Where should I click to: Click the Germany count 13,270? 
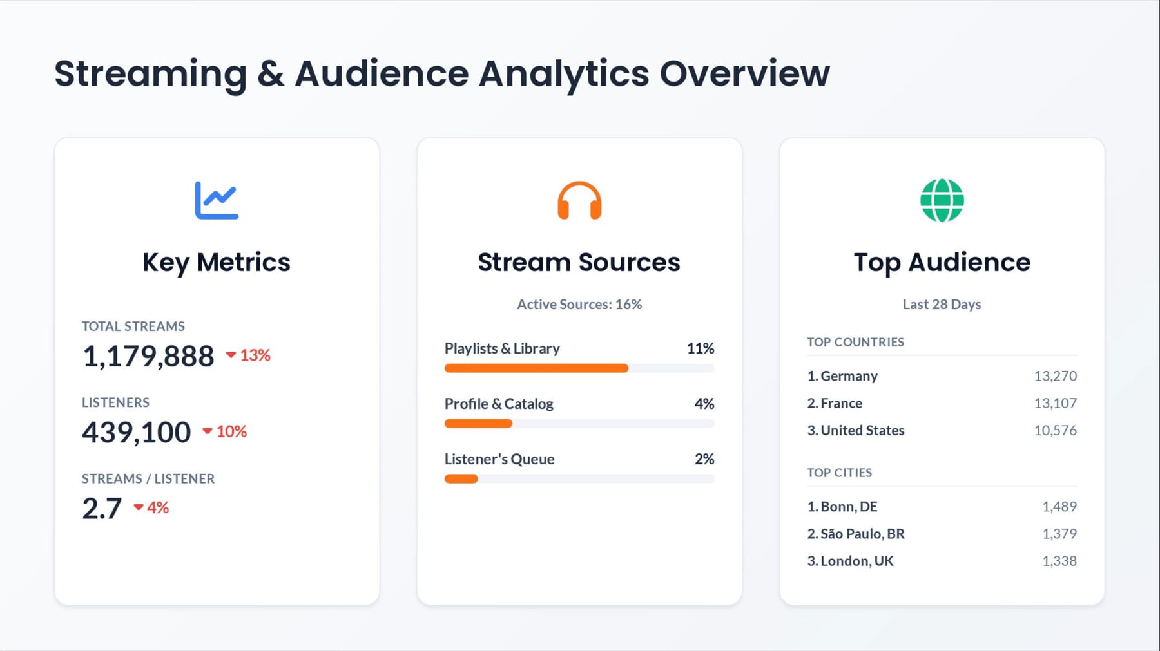(1056, 376)
